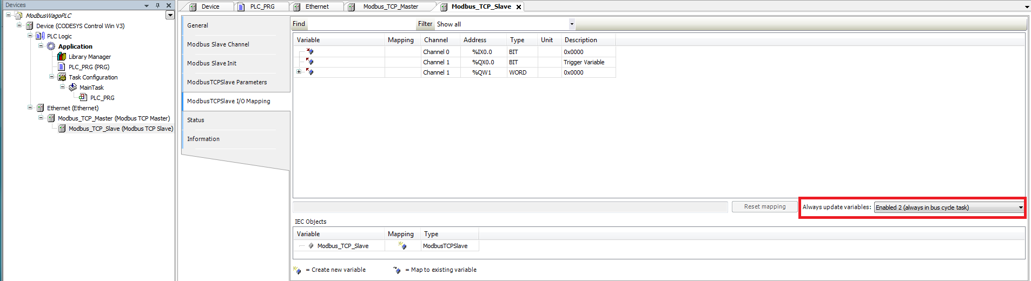Close the Modbus_TCP_Slave editor tab
Screen dimensions: 1031x281
tap(519, 7)
